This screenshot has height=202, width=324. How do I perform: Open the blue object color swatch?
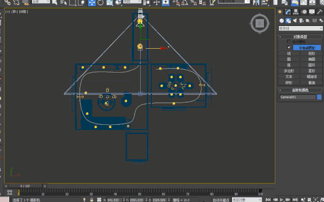[x=319, y=97]
